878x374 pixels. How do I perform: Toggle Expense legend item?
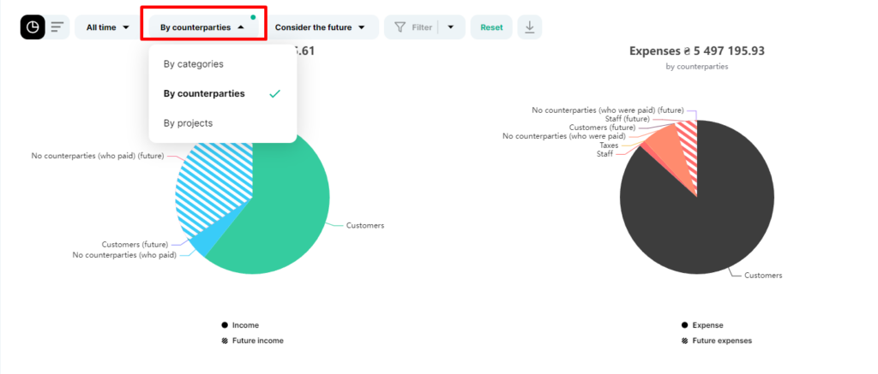[703, 325]
